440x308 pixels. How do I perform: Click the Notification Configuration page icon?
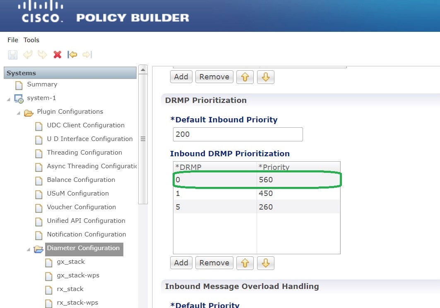(39, 235)
